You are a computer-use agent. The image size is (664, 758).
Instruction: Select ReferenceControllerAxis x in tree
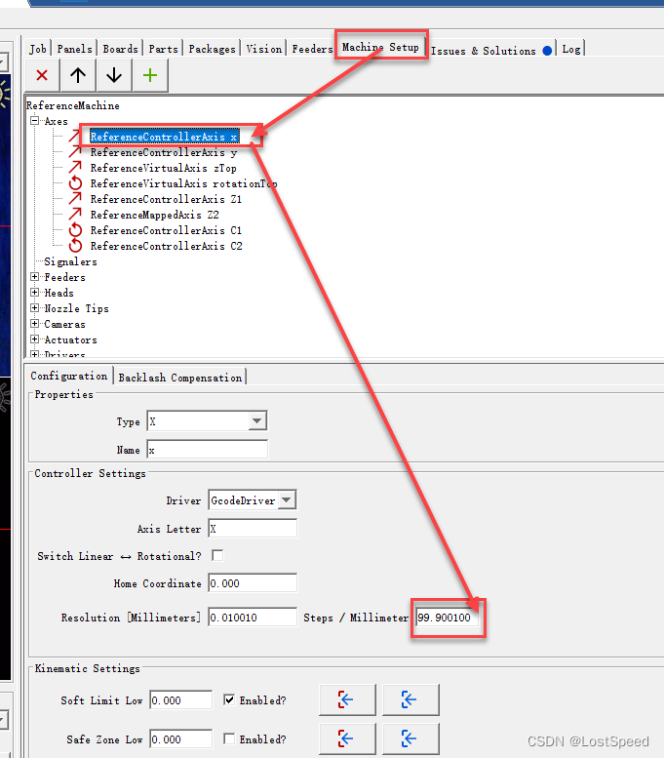164,137
